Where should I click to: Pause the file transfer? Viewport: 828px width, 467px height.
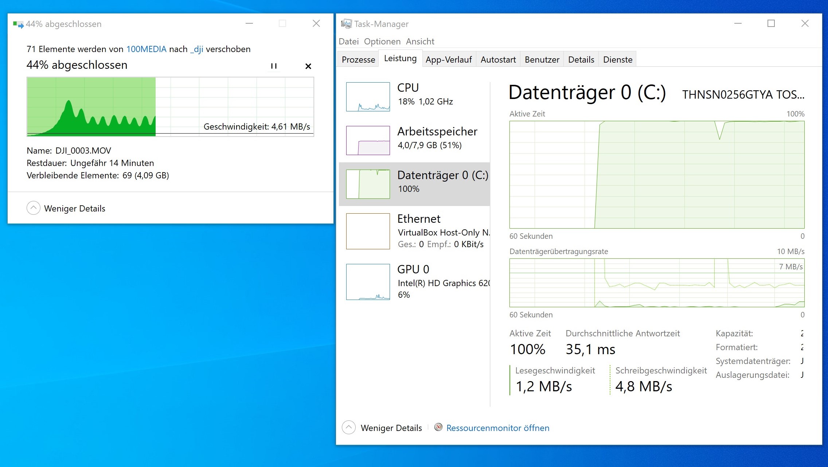click(x=274, y=66)
